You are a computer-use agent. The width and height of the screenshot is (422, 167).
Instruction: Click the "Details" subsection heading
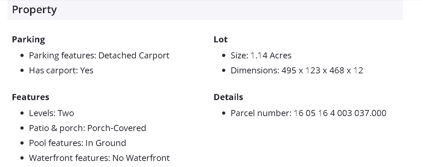tap(228, 97)
